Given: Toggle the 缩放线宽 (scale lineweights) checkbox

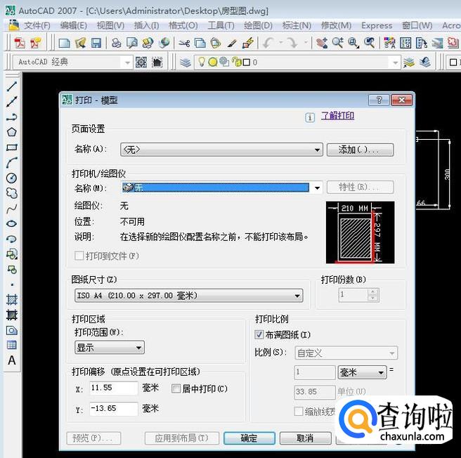Looking at the screenshot, I should coord(299,411).
